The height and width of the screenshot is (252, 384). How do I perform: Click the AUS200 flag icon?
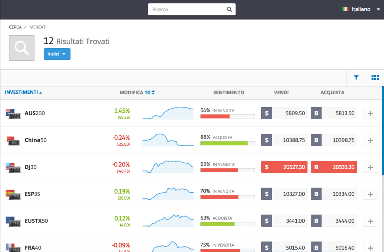13,114
